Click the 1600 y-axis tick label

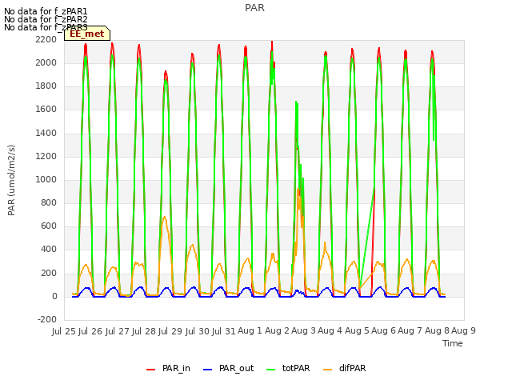[x=46, y=110]
